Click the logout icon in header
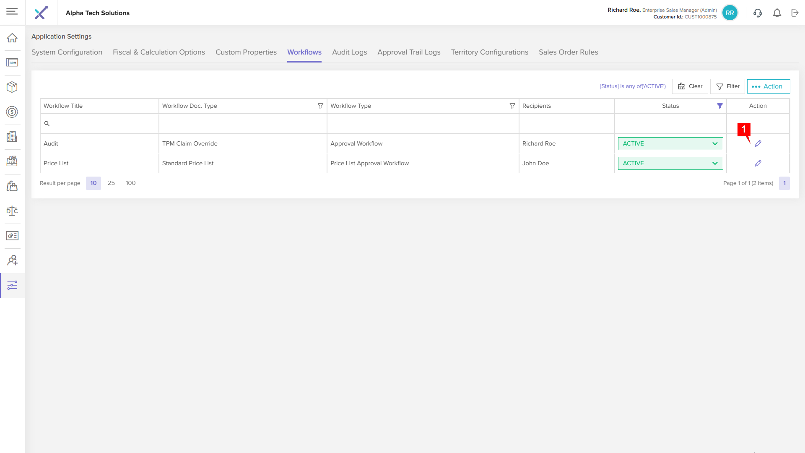Image resolution: width=805 pixels, height=453 pixels. point(795,13)
